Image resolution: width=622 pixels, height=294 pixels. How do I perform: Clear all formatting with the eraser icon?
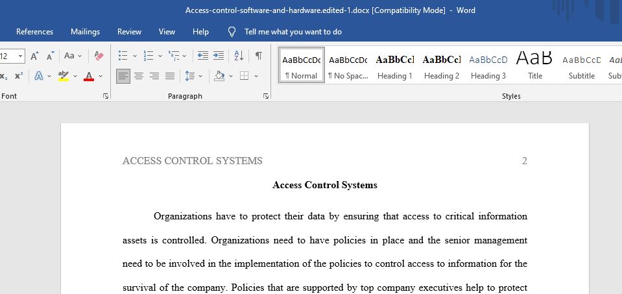99,56
